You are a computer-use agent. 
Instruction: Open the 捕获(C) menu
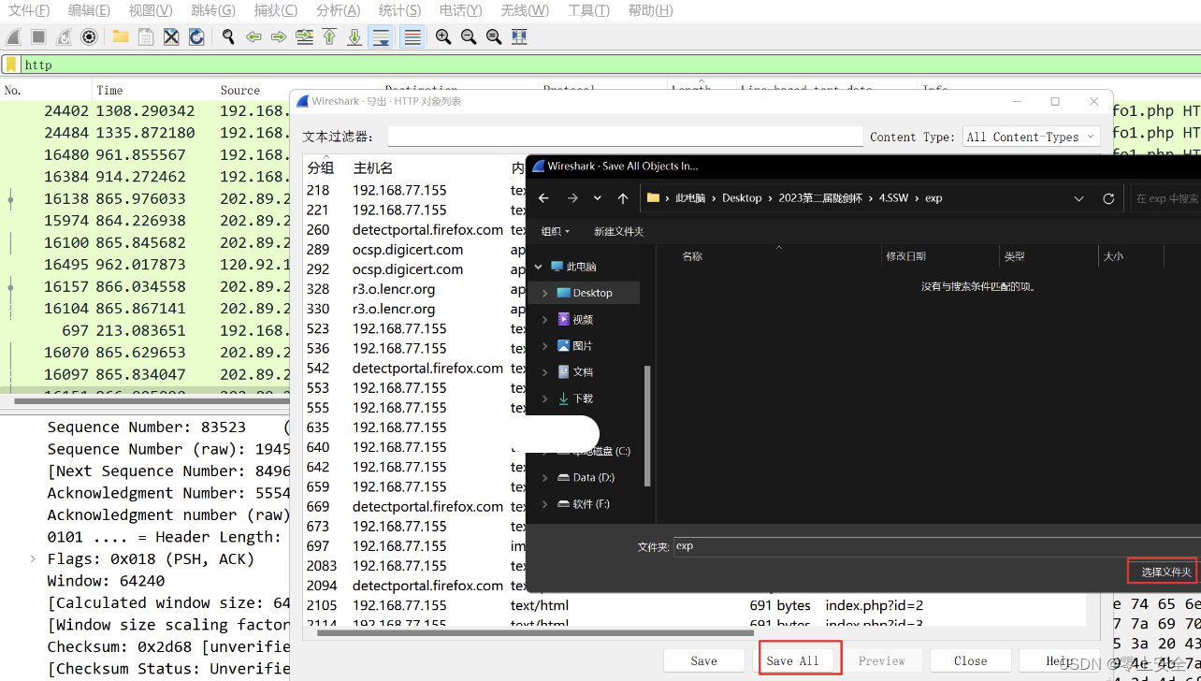point(276,10)
